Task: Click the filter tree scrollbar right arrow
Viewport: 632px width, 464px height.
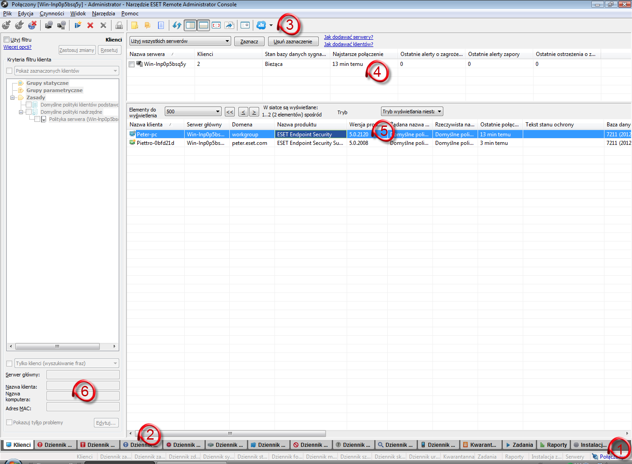Action: click(115, 347)
